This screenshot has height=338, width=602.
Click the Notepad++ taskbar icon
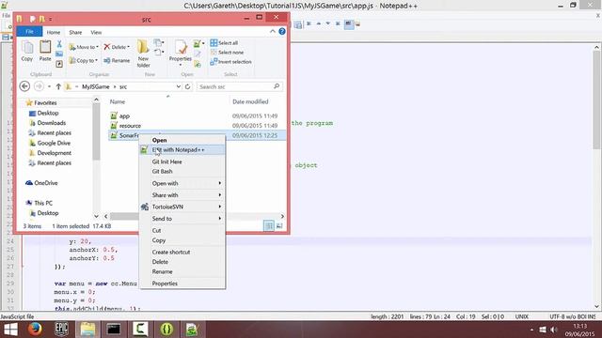tap(192, 330)
